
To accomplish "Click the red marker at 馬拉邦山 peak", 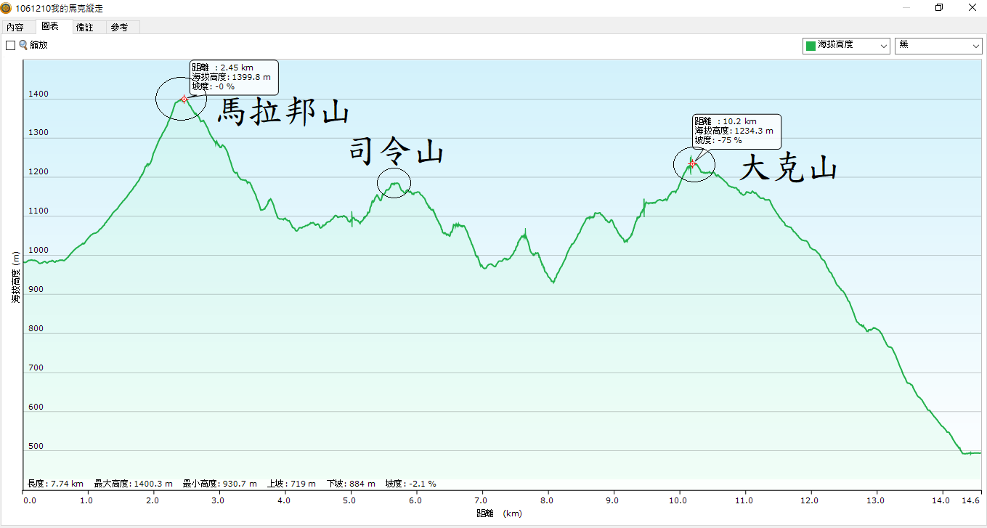I will point(184,99).
